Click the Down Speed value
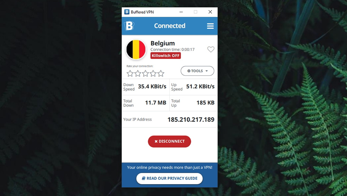Image resolution: width=347 pixels, height=196 pixels. pos(152,87)
